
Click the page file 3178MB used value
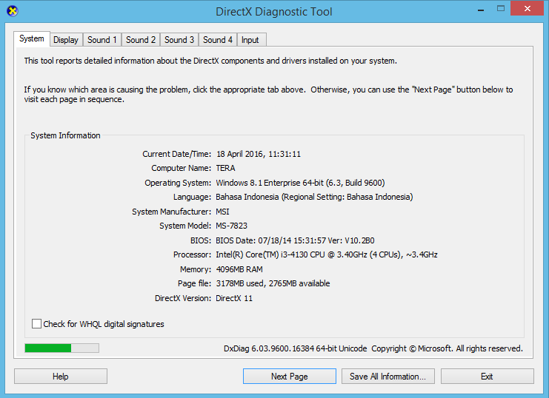click(x=273, y=283)
